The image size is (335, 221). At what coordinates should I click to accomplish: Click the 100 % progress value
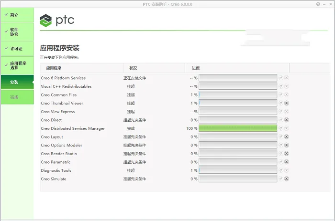coord(192,128)
